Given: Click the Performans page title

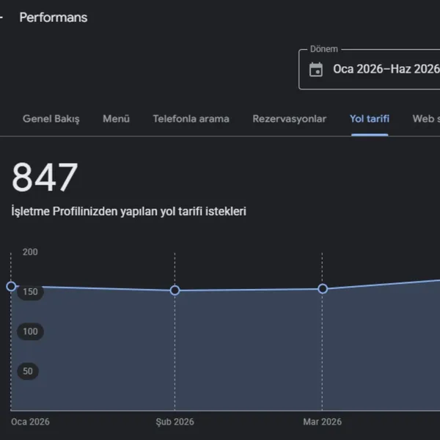Looking at the screenshot, I should (54, 18).
